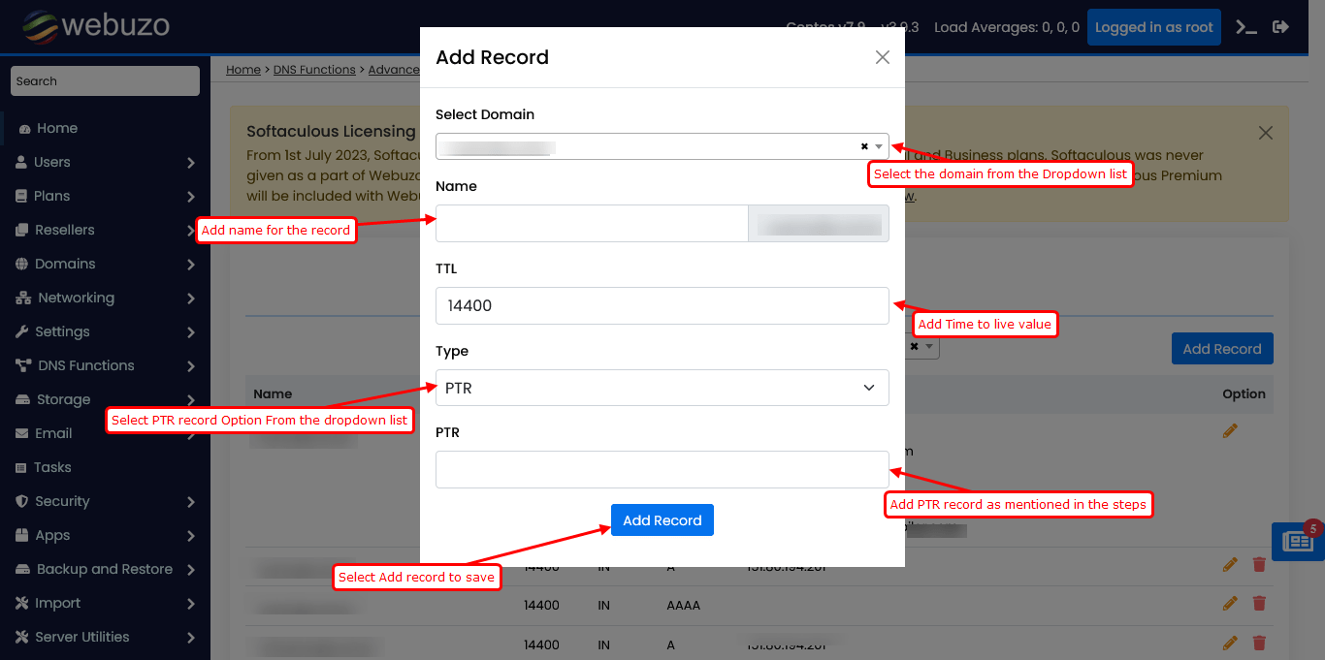Click the blue Add Record button in dialog
1325x660 pixels.
tap(662, 520)
